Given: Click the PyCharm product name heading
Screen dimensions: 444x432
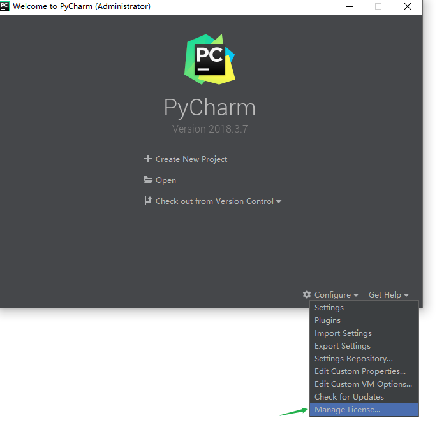Looking at the screenshot, I should tap(210, 108).
